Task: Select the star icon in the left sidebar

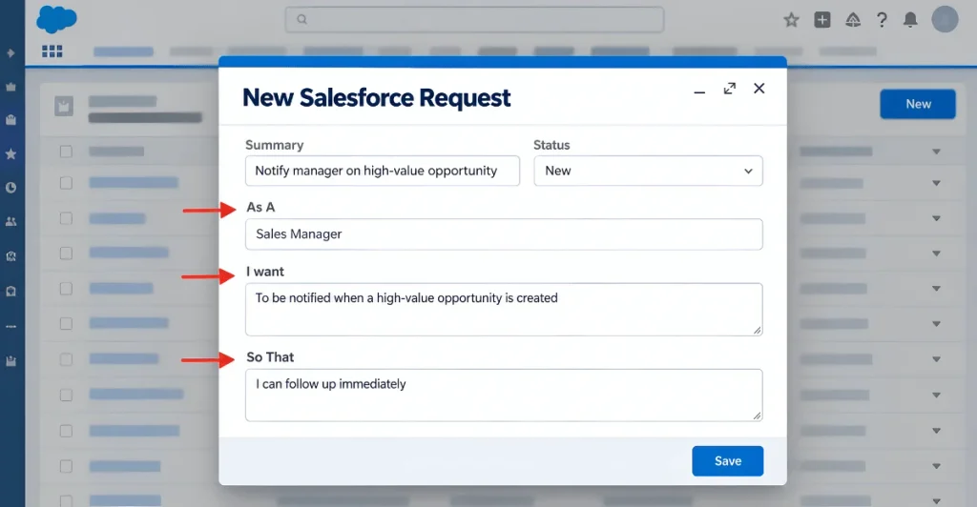Action: coord(10,153)
